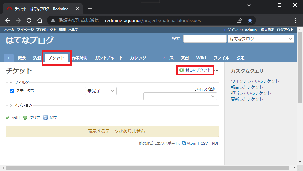This screenshot has height=171, width=303.
Task: Click the 検索 search input field
Action: (x=205, y=39)
